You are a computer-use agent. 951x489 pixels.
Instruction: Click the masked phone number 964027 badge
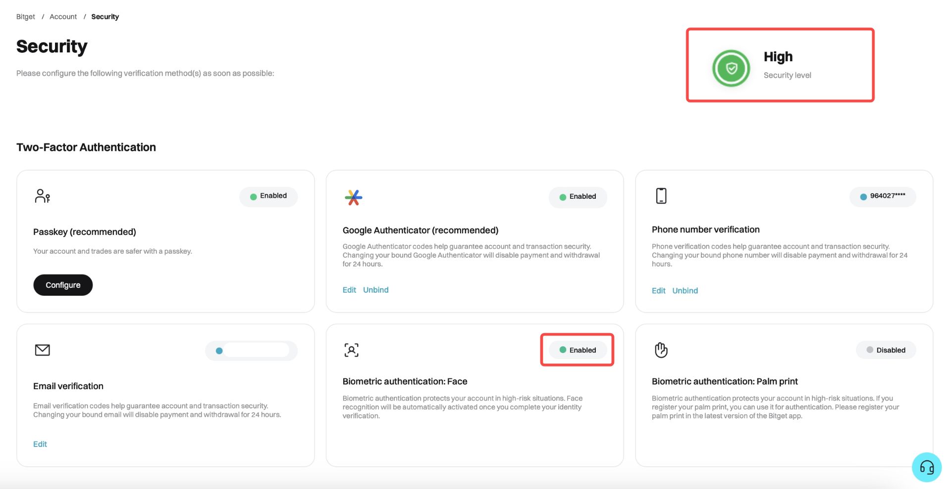(882, 196)
